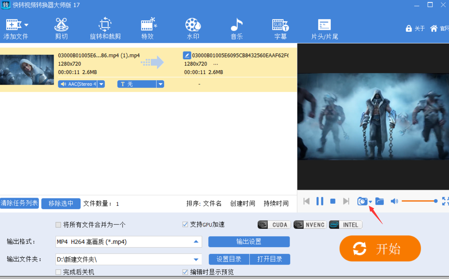
Task: Click the output filename 03000B01005E6095CB...
Action: click(240, 56)
